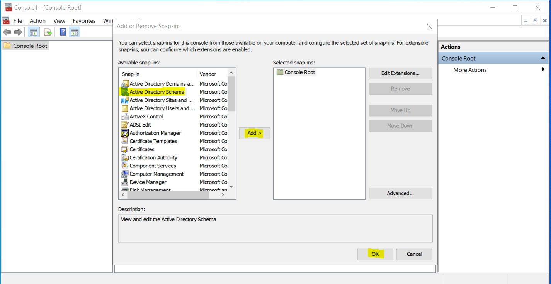Click horizontal scrollbar right arrow in snap-in list
The height and width of the screenshot is (284, 551).
pyautogui.click(x=223, y=195)
